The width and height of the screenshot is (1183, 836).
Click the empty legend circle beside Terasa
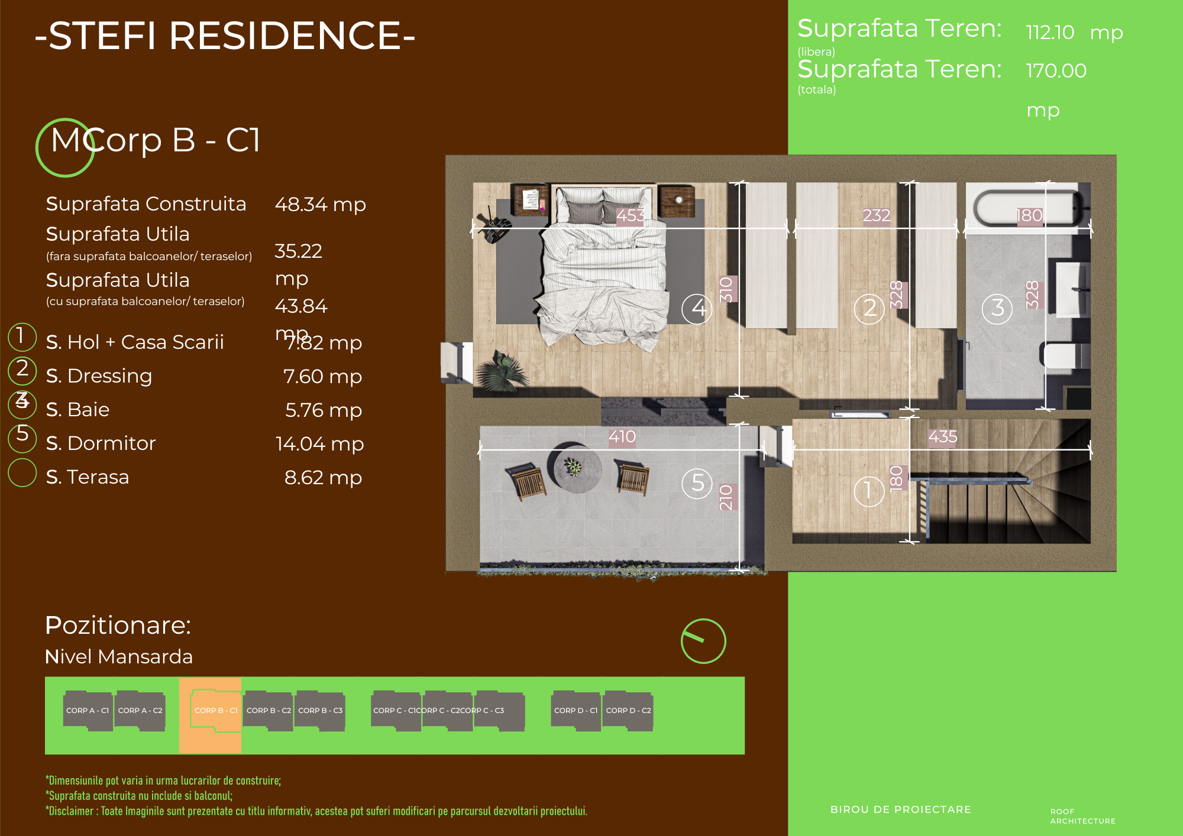[22, 473]
